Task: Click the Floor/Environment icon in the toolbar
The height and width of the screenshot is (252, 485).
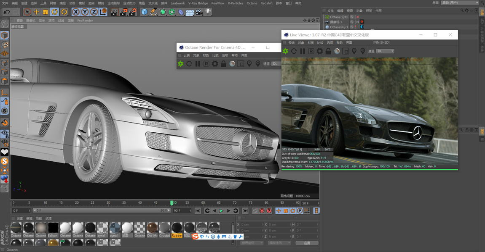Action: click(x=190, y=12)
